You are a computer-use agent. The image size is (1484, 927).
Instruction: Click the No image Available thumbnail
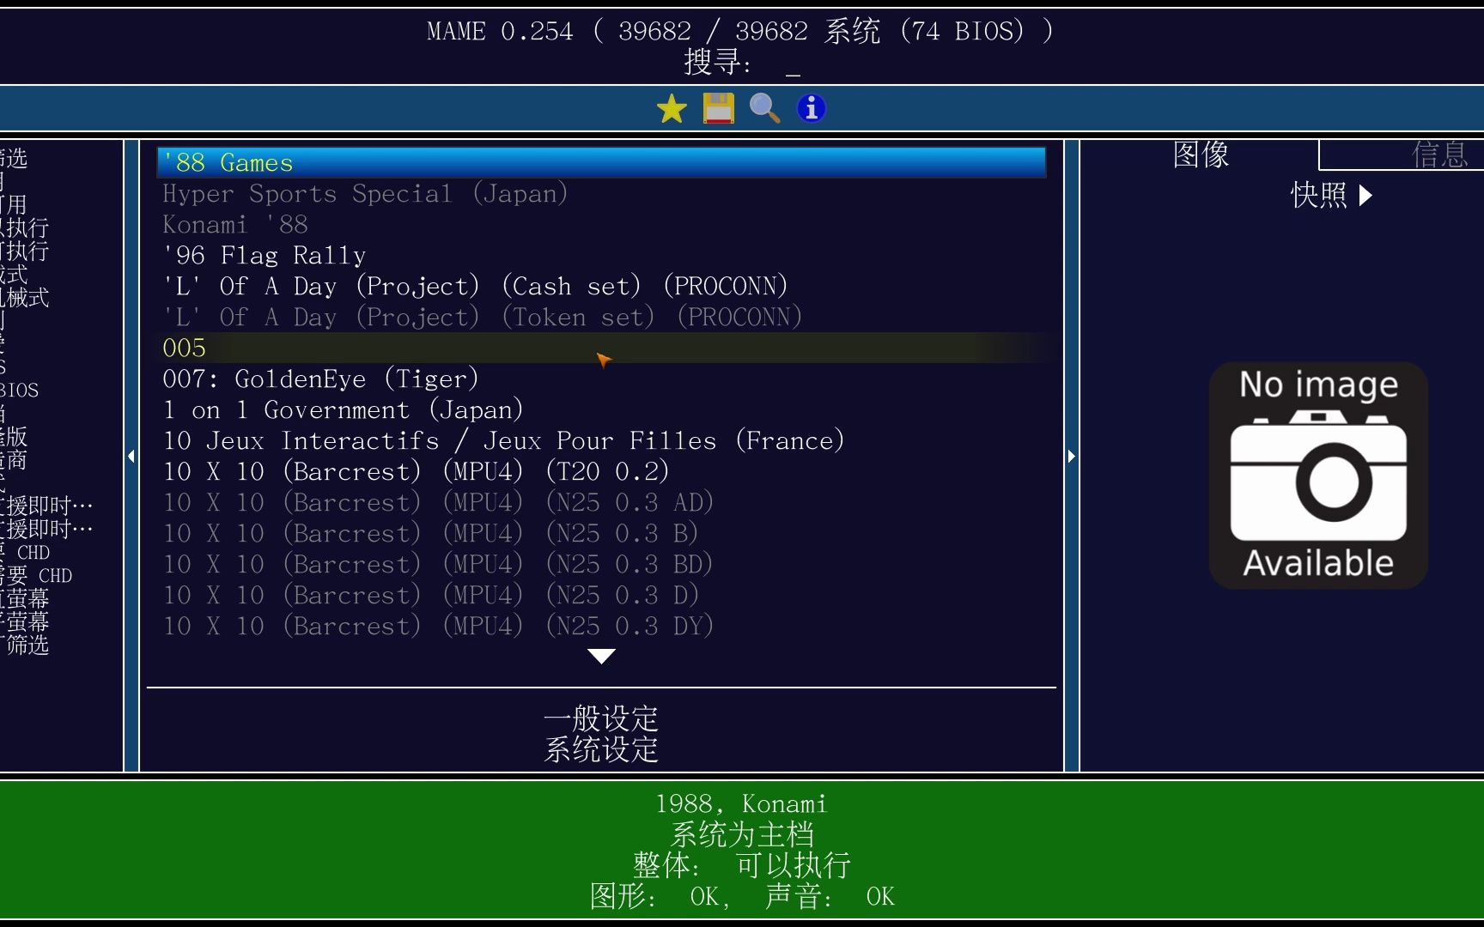[x=1318, y=475]
